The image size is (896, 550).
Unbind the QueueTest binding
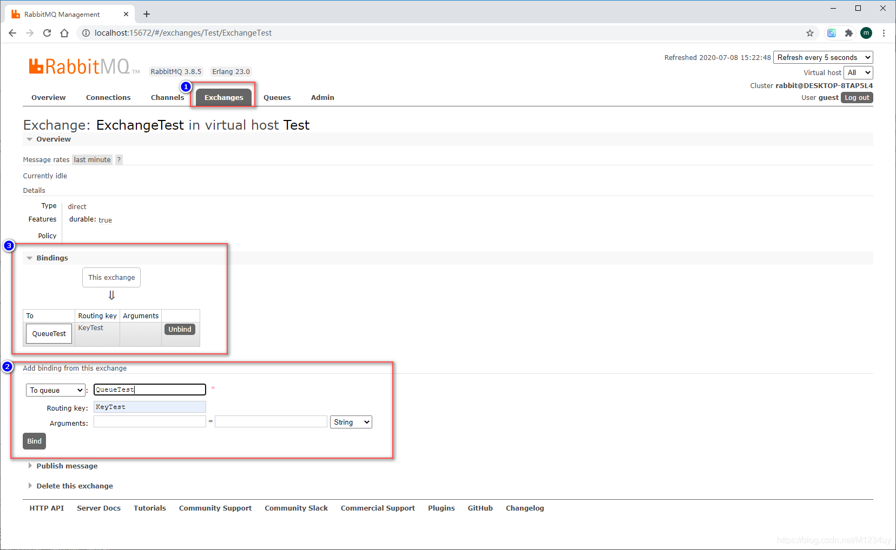tap(180, 330)
